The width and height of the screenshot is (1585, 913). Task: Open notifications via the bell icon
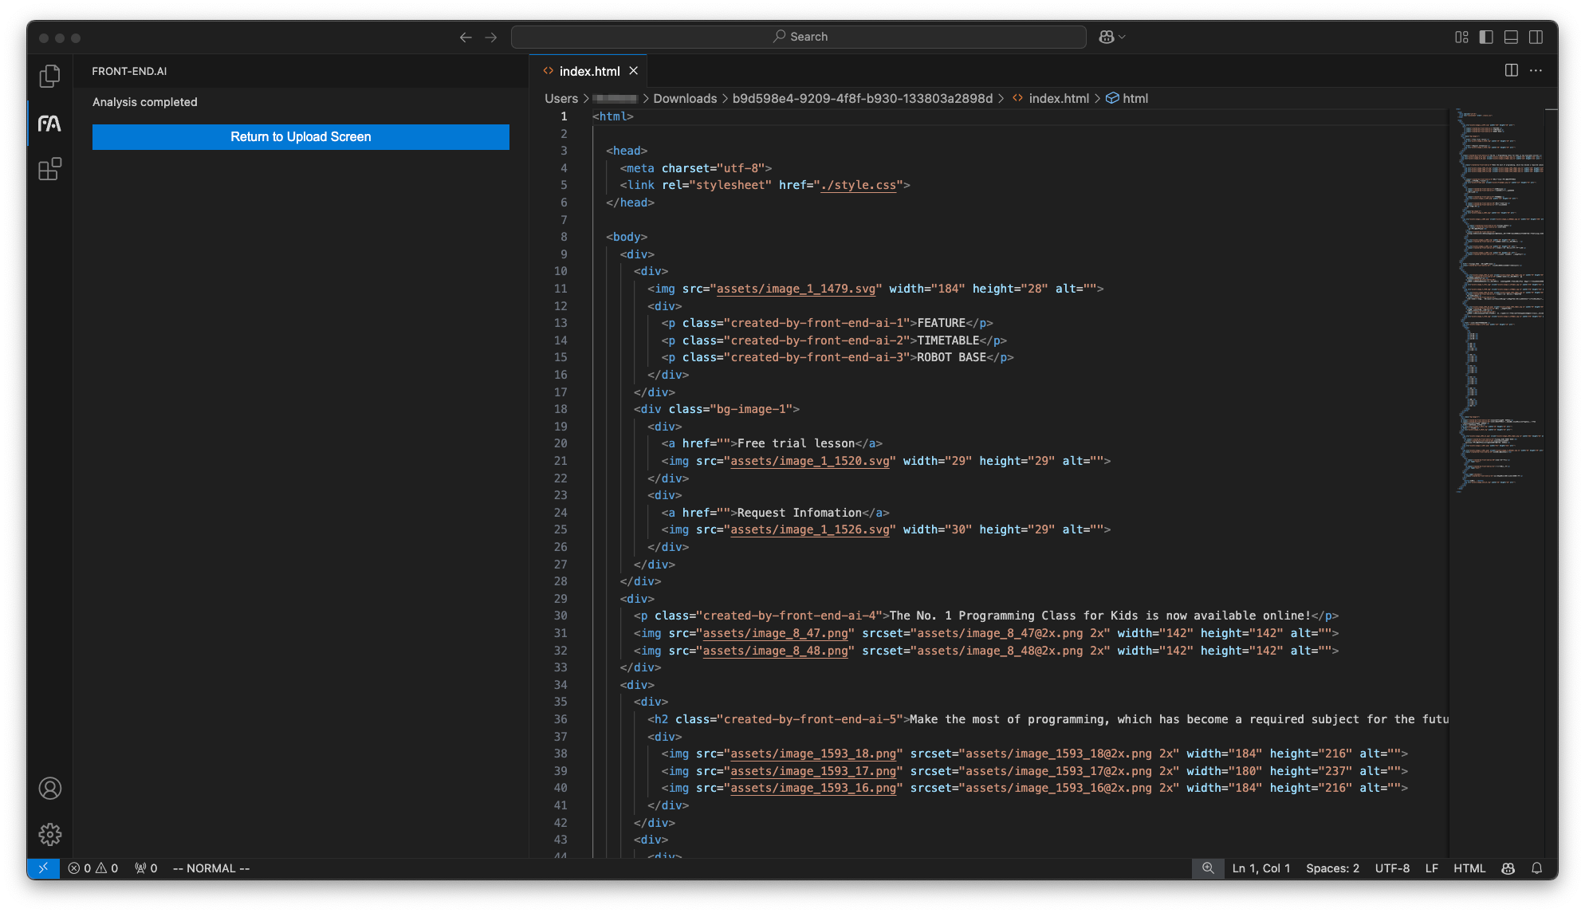click(x=1538, y=868)
